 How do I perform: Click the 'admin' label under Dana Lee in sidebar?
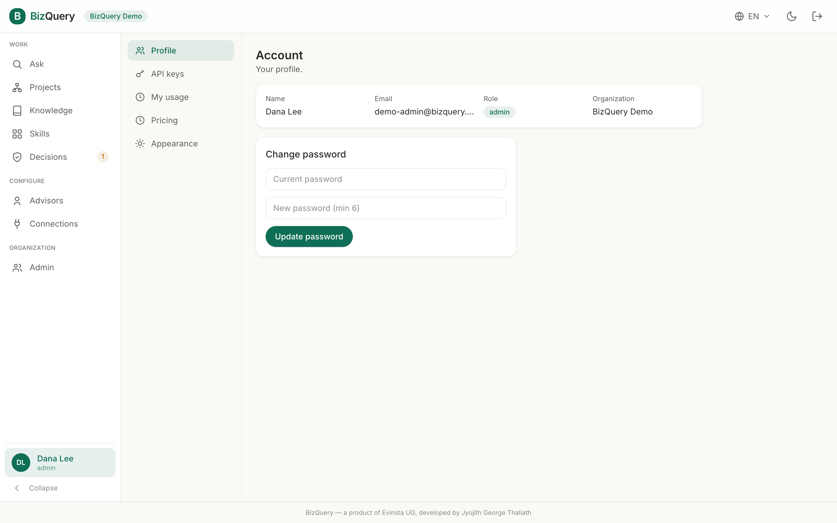[46, 468]
